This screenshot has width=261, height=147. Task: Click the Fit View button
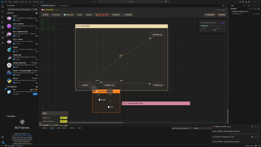56,15
